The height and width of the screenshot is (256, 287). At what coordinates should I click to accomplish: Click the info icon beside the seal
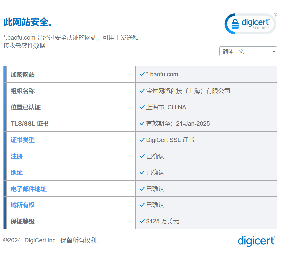275,15
